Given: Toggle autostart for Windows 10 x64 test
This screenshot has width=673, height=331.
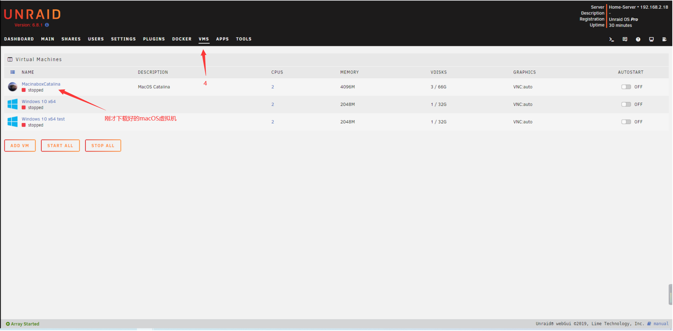Looking at the screenshot, I should [x=626, y=122].
